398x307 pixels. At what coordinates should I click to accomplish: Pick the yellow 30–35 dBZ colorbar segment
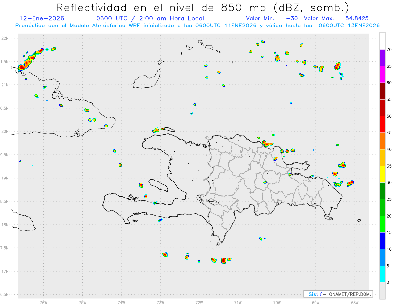[x=382, y=174]
